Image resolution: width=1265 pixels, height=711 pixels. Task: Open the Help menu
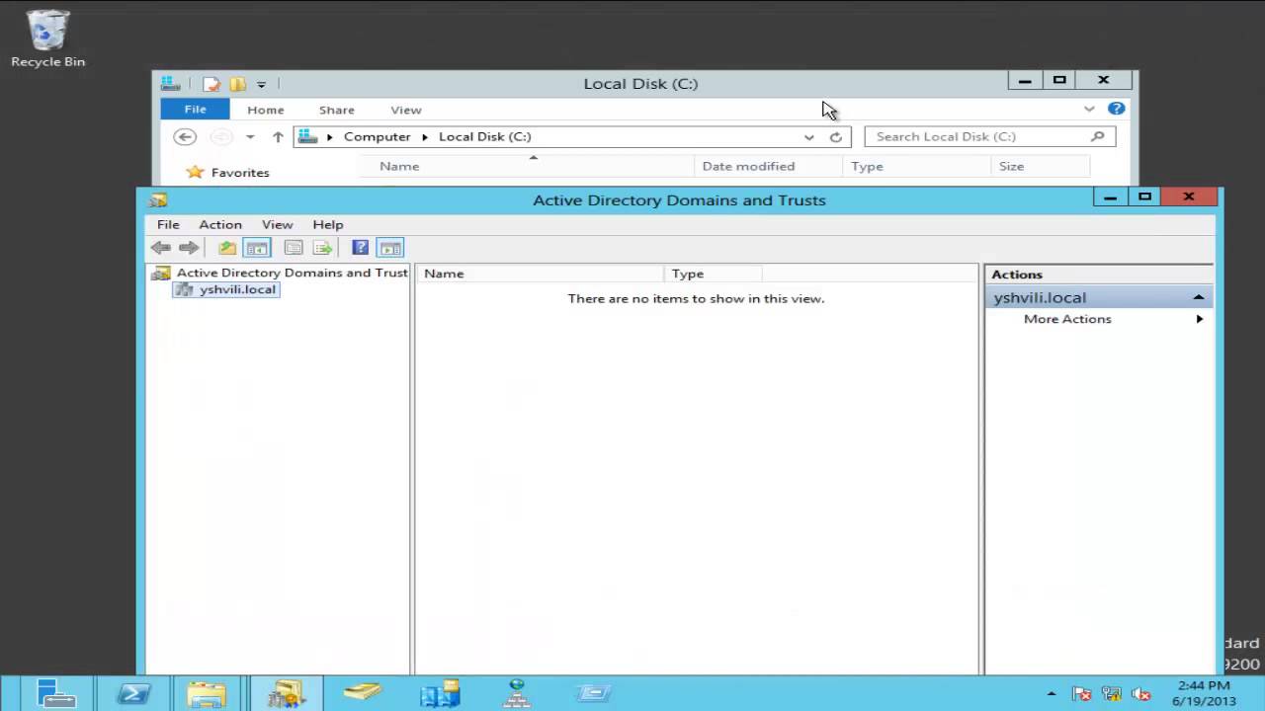click(328, 224)
